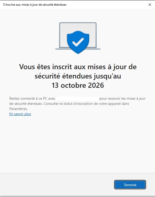Open the En savoir plus link

(x=20, y=114)
